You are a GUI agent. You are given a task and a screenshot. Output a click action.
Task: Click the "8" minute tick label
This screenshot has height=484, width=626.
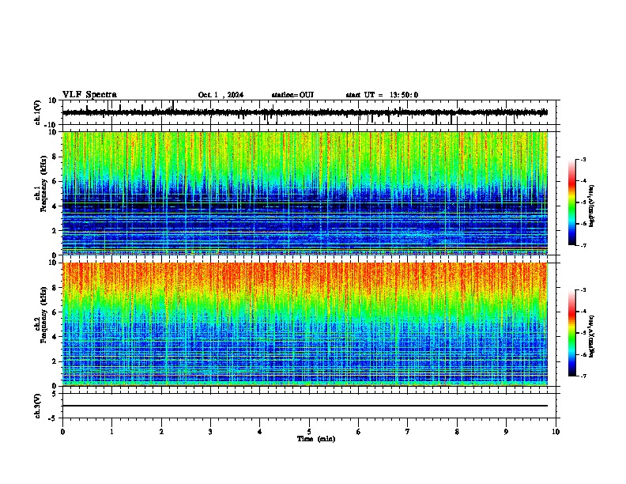[x=457, y=432]
